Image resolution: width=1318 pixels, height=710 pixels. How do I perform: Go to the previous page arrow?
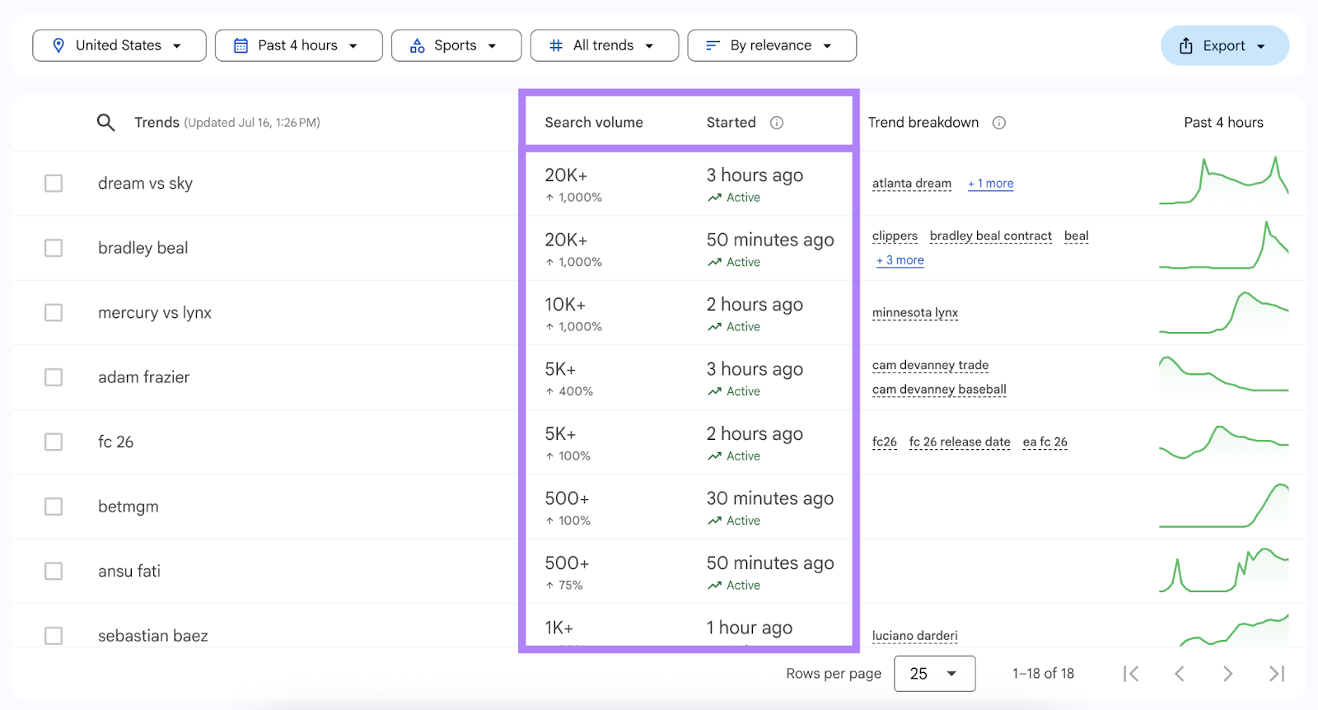point(1179,674)
